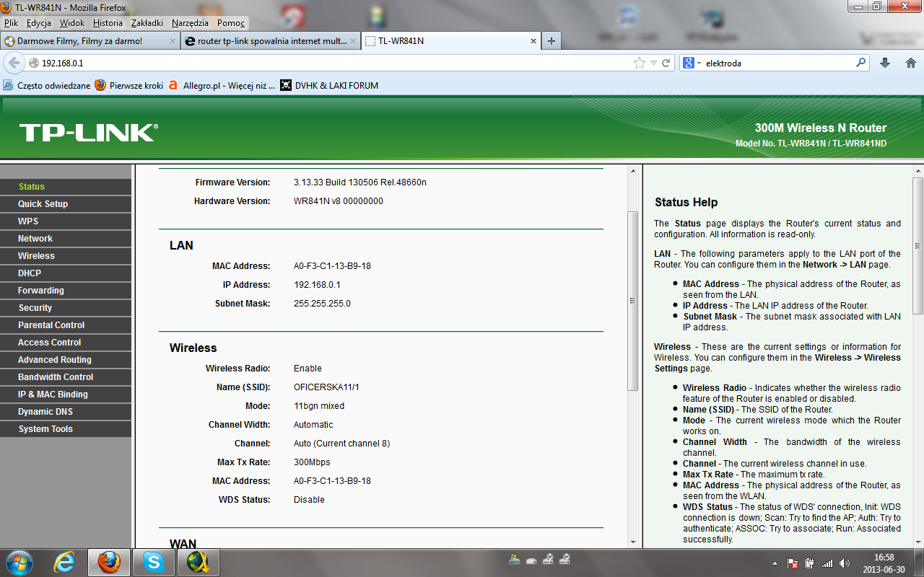924x577 pixels.
Task: Switch to Skype on the taskbar
Action: pos(154,562)
